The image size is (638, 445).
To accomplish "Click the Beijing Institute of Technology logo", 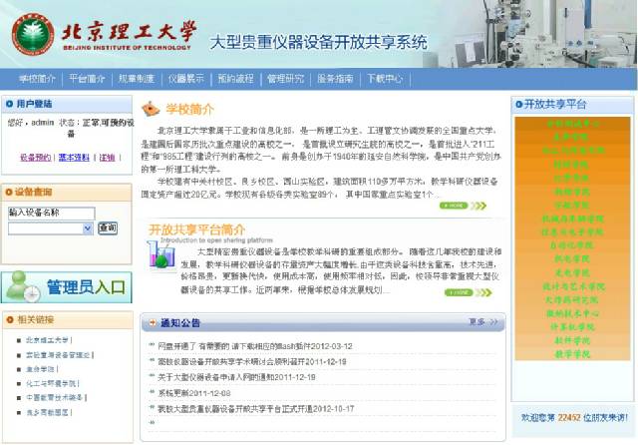I will coord(32,35).
